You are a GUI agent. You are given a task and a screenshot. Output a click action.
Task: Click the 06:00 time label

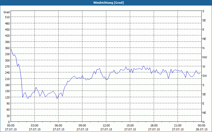(58, 126)
